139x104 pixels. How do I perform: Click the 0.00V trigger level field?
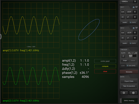click(x=123, y=66)
